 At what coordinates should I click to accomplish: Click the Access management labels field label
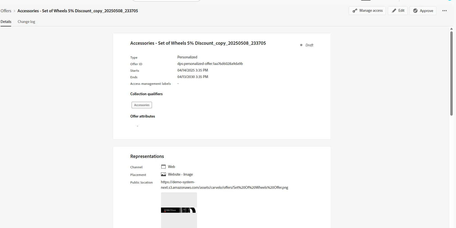point(151,84)
